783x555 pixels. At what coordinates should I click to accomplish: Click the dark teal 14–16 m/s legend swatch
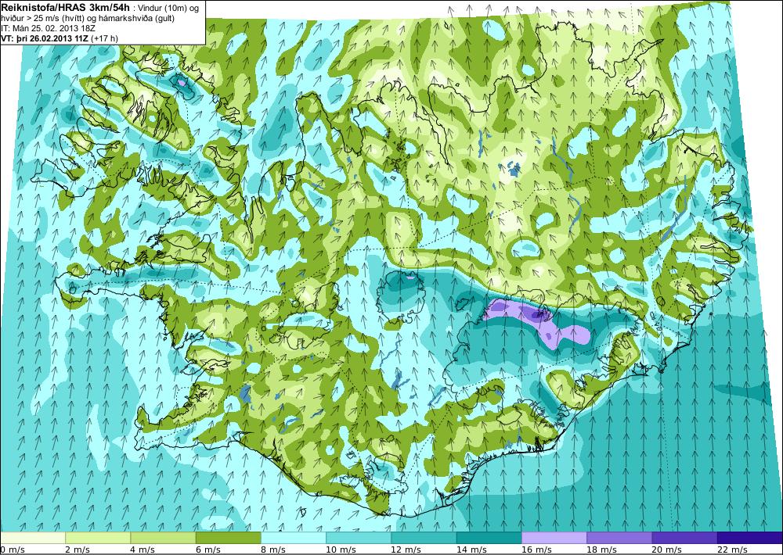[489, 538]
